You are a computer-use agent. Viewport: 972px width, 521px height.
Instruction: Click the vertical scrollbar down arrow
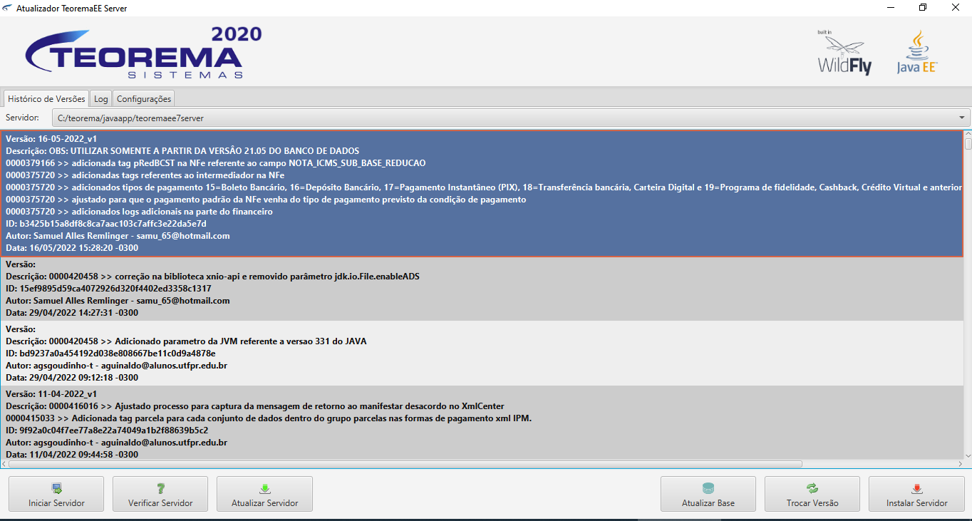click(x=968, y=455)
